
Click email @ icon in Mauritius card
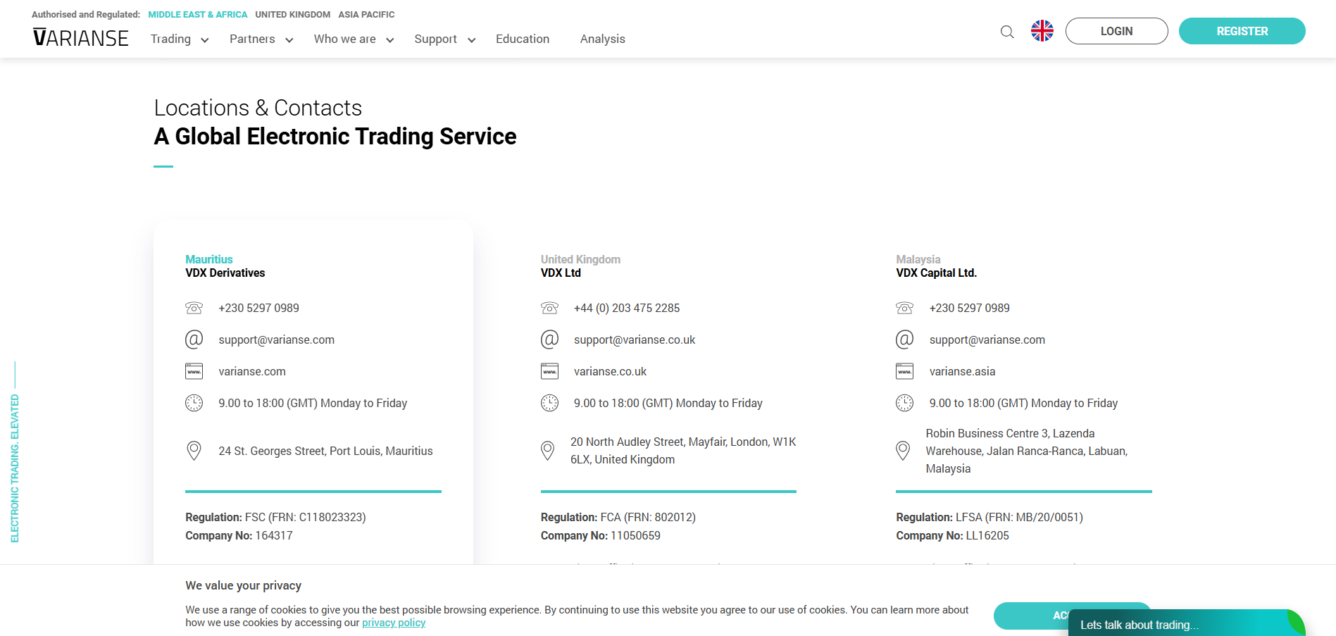(x=194, y=339)
